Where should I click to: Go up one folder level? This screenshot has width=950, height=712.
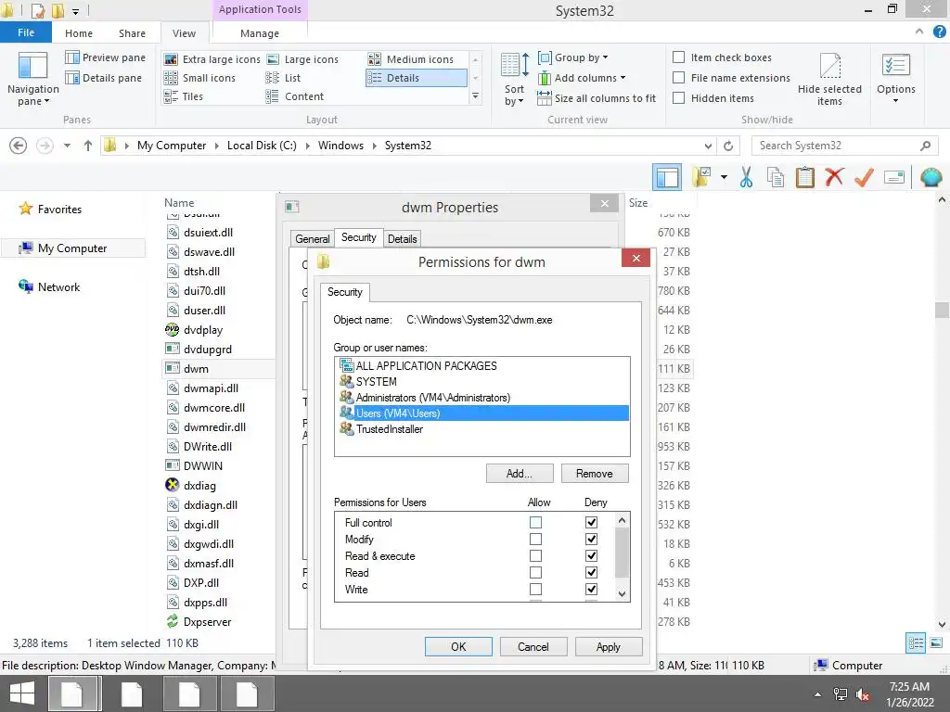(88, 146)
